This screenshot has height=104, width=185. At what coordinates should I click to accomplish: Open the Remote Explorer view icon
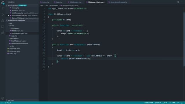point(3,27)
